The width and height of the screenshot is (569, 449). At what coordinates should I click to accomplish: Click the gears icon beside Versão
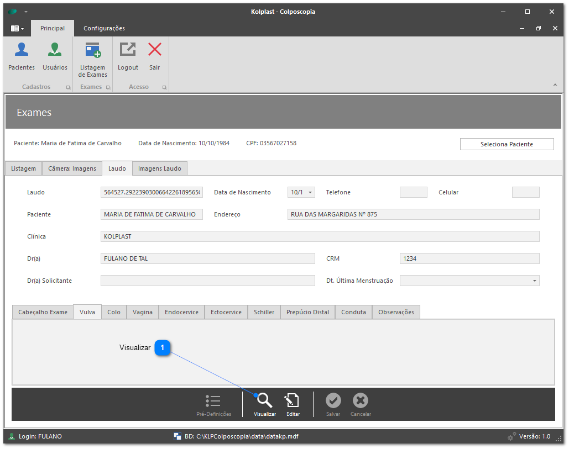[511, 437]
